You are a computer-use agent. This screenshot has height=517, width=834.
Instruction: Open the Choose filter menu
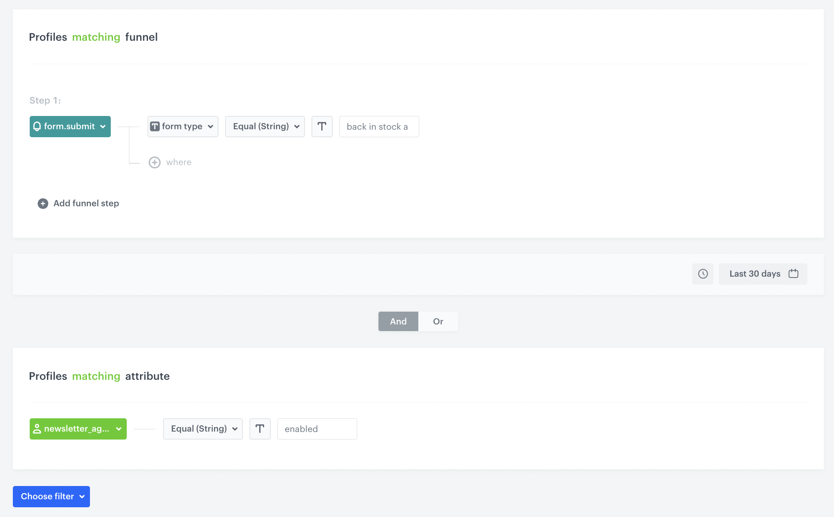pos(51,496)
